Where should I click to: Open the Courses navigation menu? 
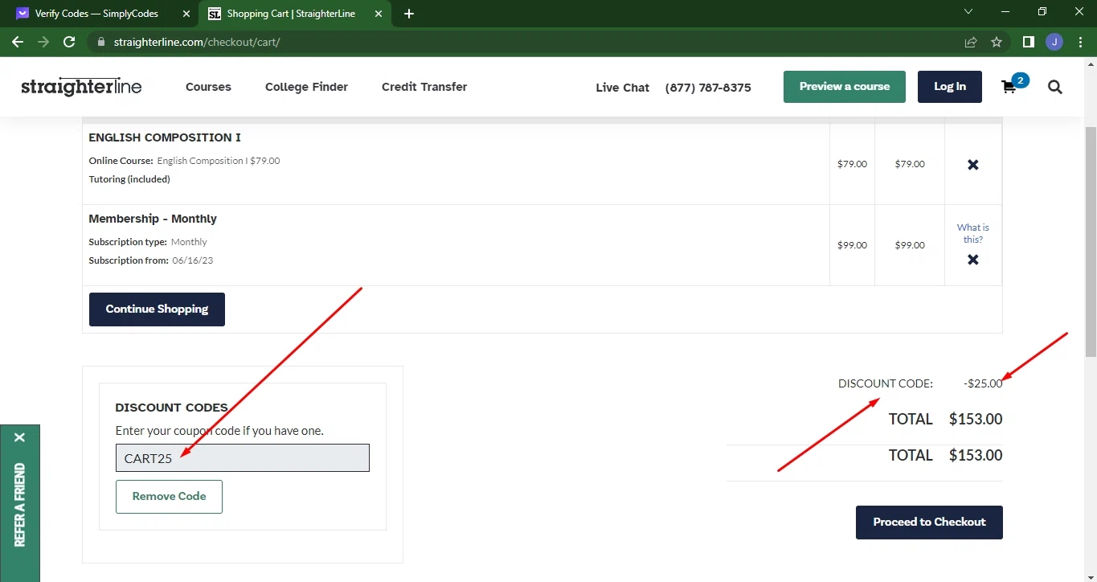click(208, 87)
